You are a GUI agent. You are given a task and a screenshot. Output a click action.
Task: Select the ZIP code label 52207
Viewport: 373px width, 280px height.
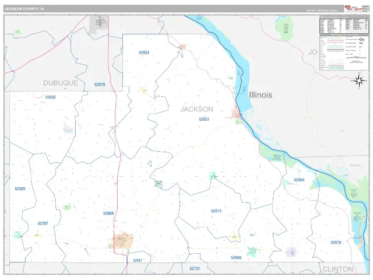point(43,223)
